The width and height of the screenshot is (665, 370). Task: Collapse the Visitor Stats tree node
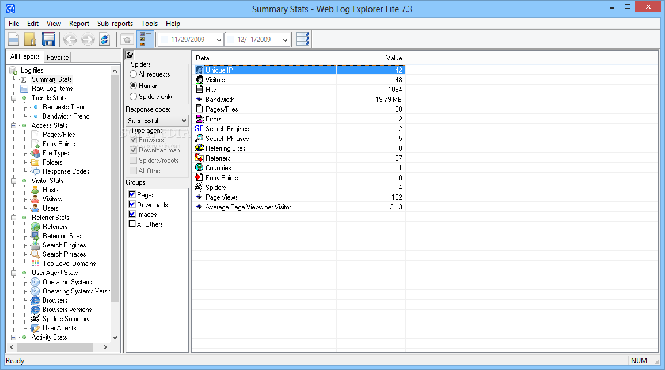(14, 181)
